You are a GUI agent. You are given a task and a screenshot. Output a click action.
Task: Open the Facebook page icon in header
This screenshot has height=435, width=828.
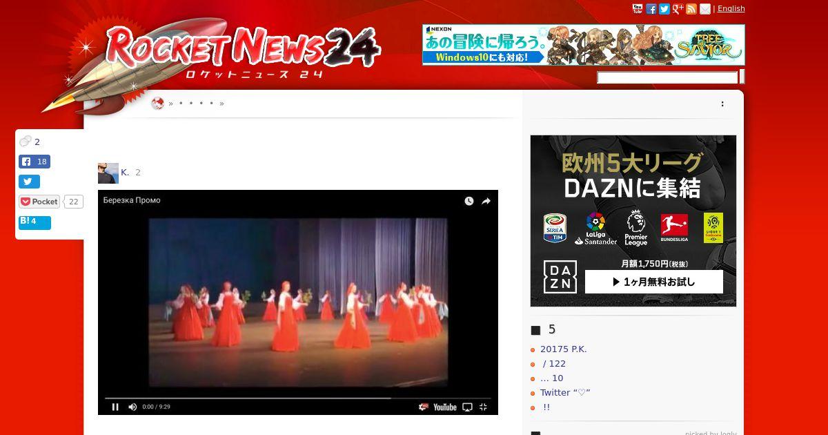(x=651, y=9)
